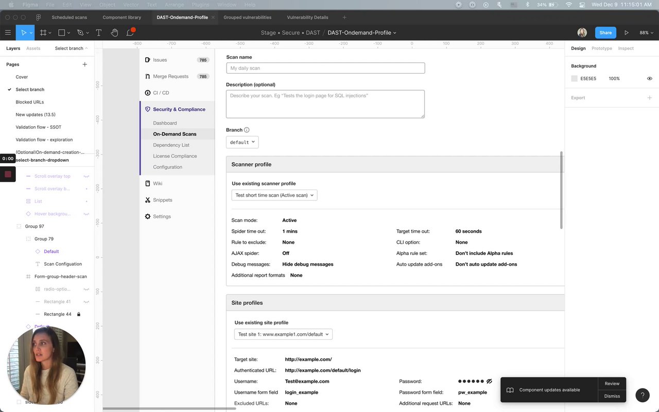Viewport: 659px width, 412px height.
Task: Click the user avatar in toolbar
Action: (582, 32)
